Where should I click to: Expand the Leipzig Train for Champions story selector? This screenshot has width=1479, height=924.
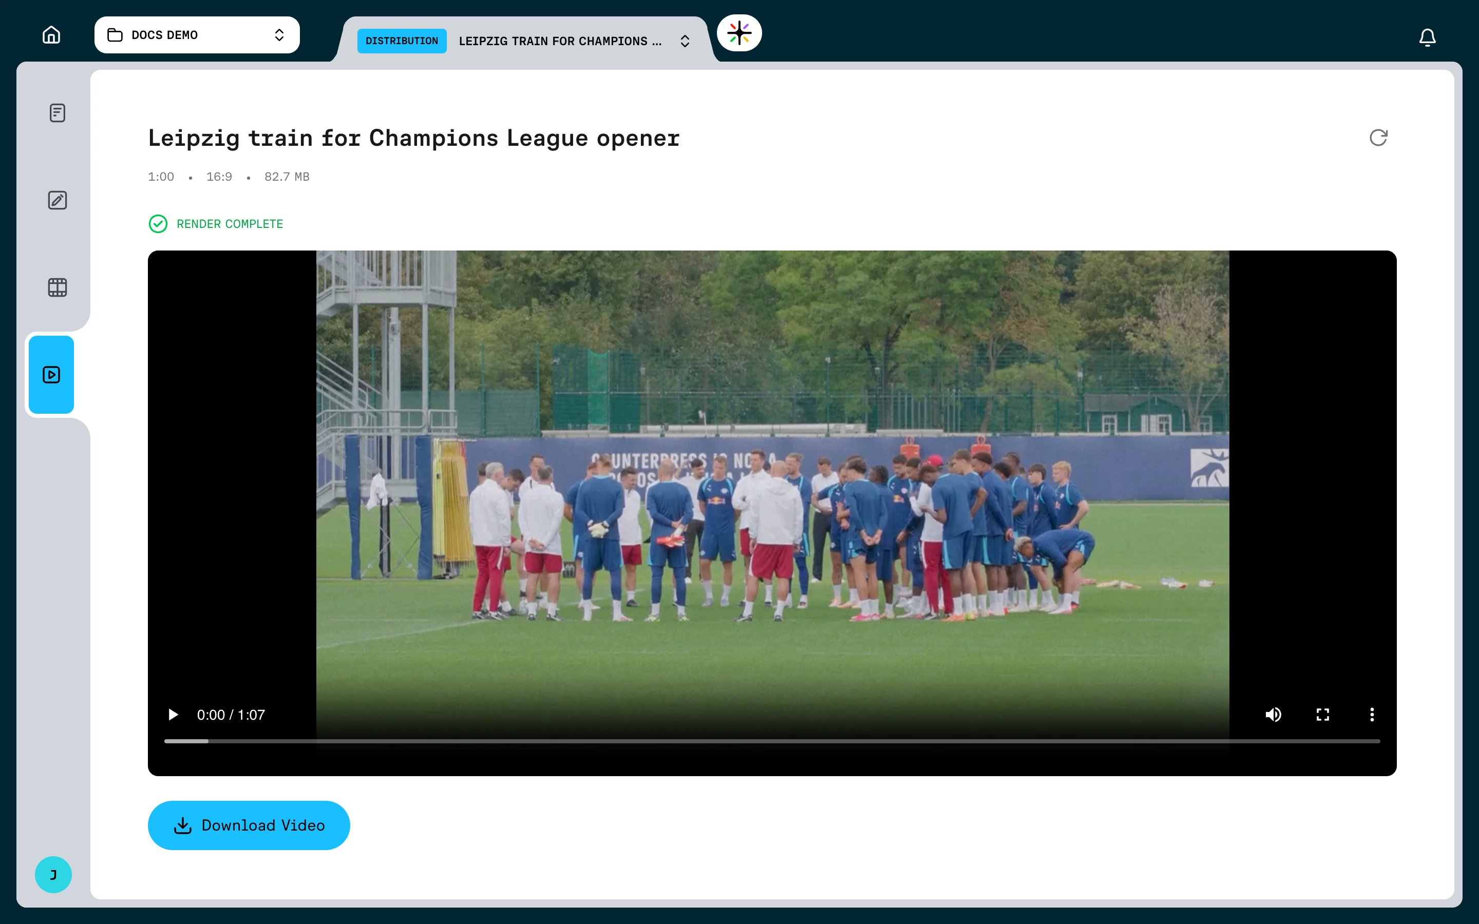685,41
